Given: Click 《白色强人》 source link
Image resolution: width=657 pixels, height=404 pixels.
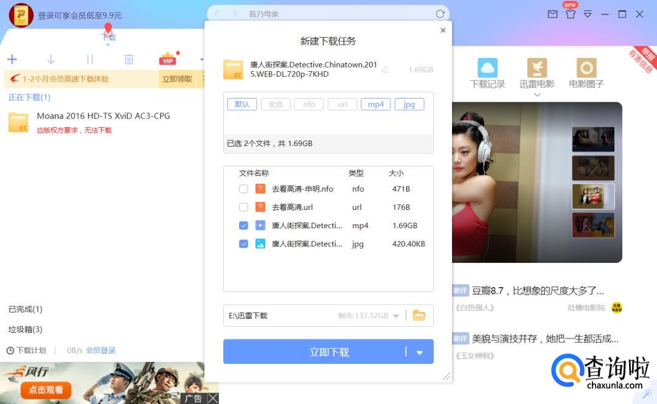Looking at the screenshot, I should [474, 308].
